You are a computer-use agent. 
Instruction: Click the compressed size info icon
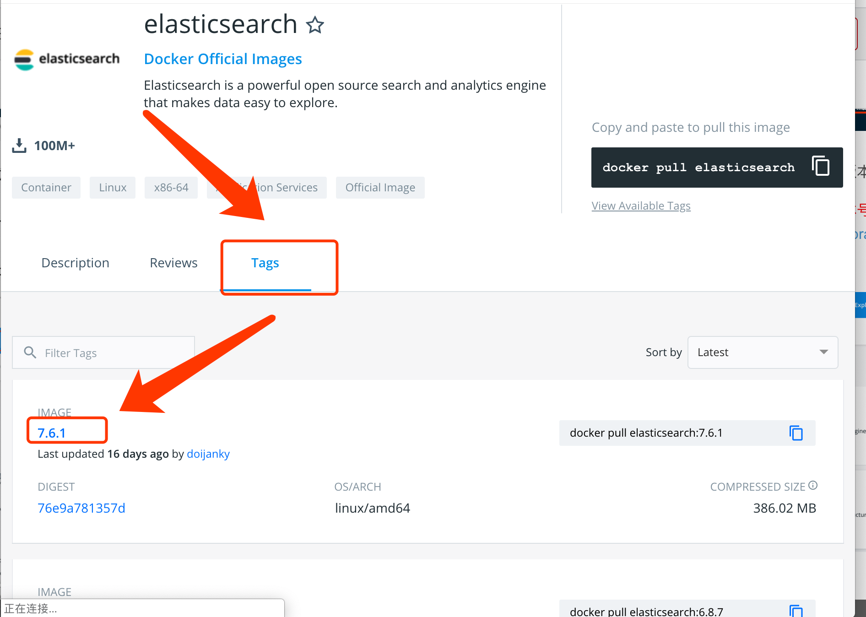[813, 485]
